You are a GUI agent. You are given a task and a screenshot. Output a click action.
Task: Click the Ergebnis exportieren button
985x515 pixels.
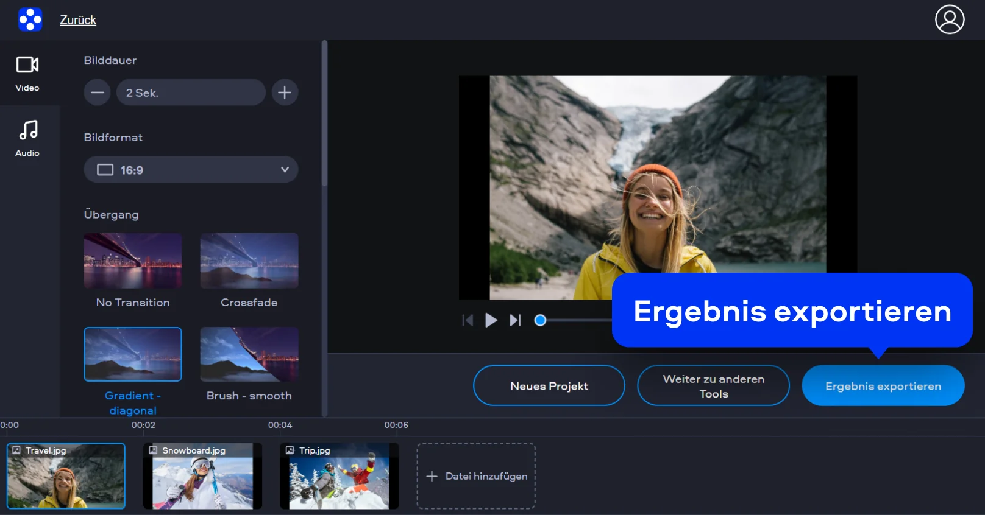(883, 386)
